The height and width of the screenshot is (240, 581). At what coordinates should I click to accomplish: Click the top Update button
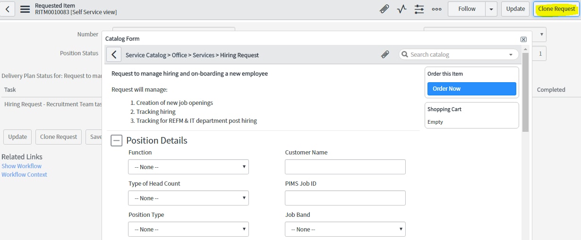pos(515,9)
